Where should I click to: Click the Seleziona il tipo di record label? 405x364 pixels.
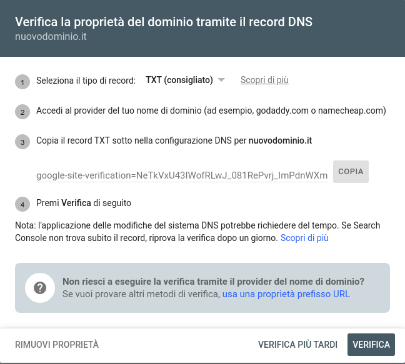click(86, 80)
